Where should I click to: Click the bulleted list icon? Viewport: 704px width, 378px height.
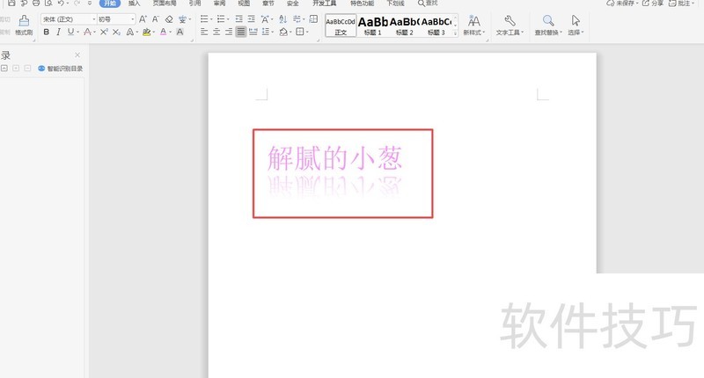pos(204,18)
